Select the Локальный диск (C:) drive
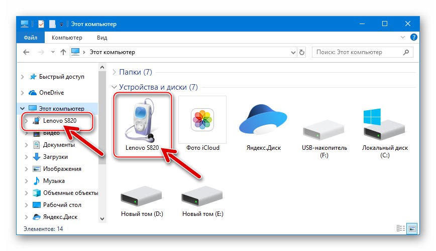Viewport: 436px width, 251px height. tap(385, 133)
